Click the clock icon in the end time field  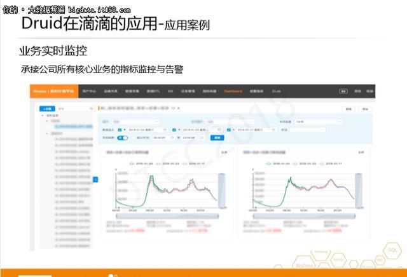click(x=202, y=138)
